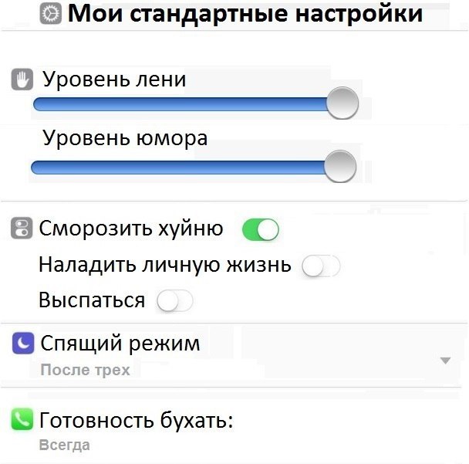The height and width of the screenshot is (464, 469).
Task: Turn on the Выспаться switch
Action: click(174, 301)
